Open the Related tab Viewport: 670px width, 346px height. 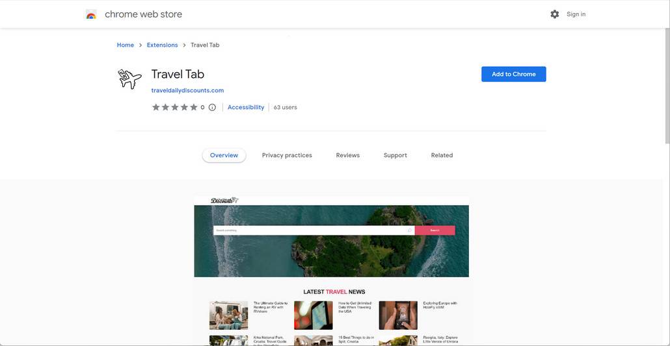click(x=442, y=155)
